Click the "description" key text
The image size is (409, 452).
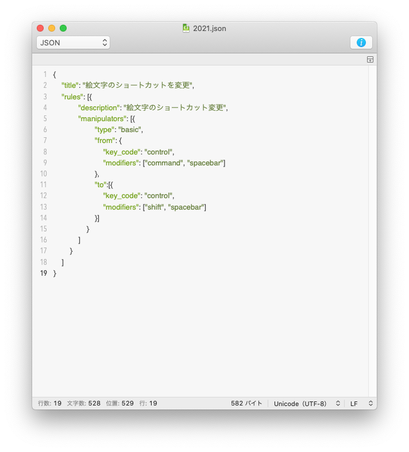[98, 107]
